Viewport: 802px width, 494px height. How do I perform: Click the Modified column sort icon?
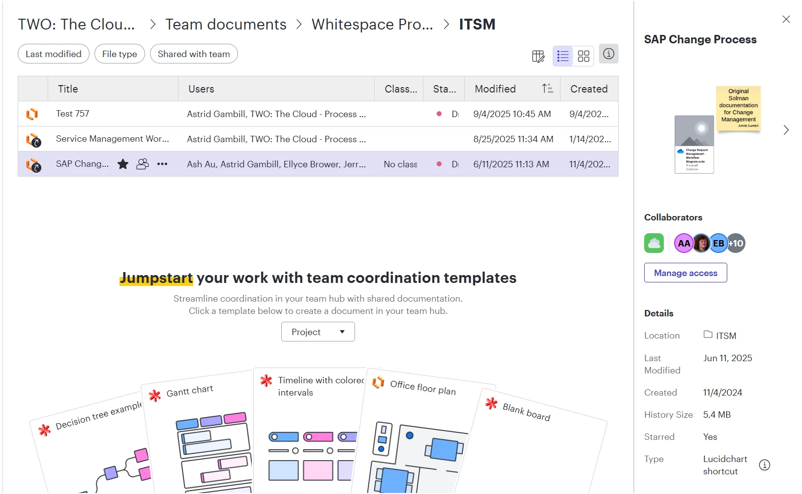[x=547, y=89]
